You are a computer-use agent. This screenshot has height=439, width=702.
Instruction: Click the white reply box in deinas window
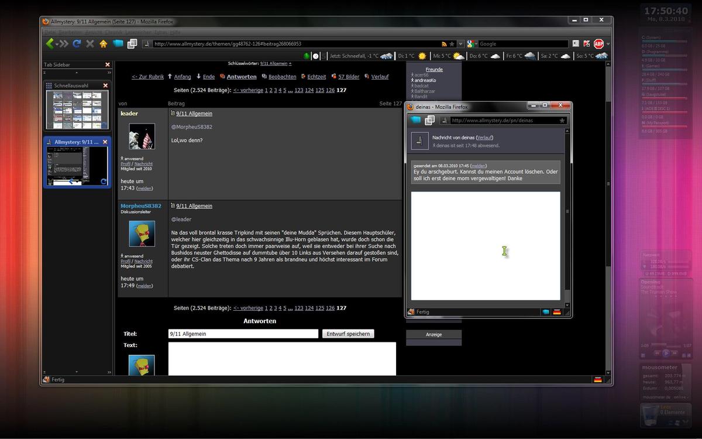[x=486, y=246]
